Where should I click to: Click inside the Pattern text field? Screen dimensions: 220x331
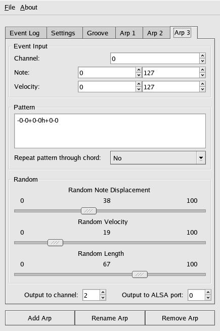(110, 131)
